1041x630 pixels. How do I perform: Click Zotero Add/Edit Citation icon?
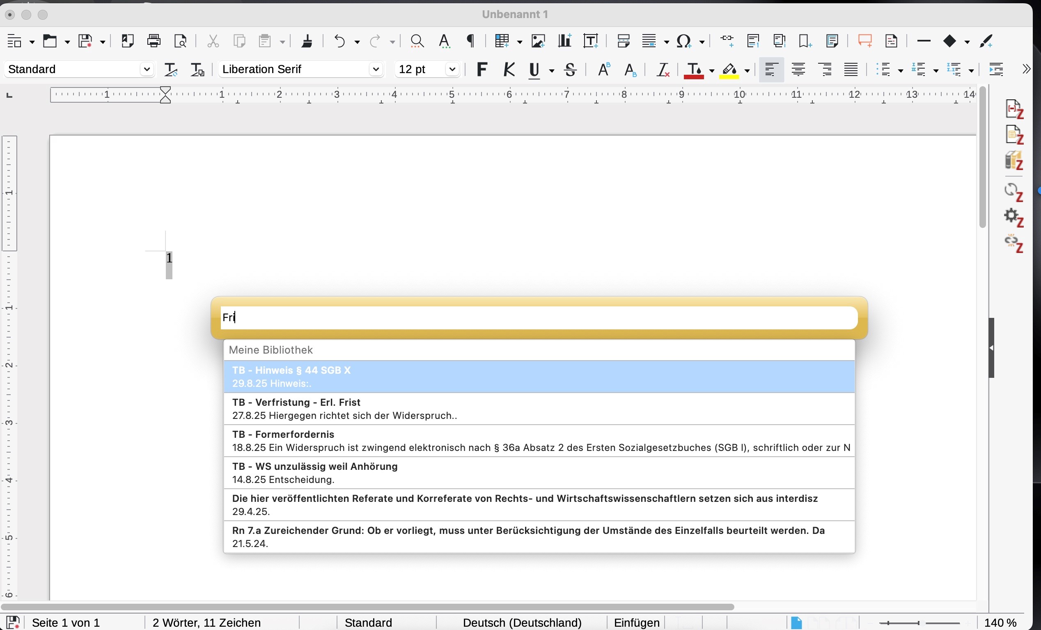tap(1014, 109)
